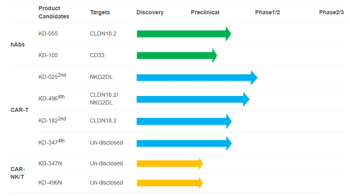Select the Preclinical column header

pyautogui.click(x=205, y=12)
